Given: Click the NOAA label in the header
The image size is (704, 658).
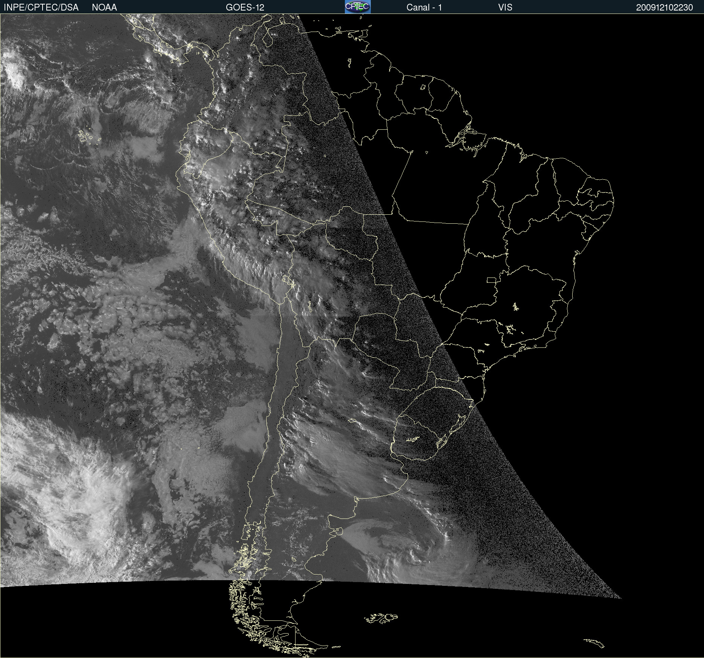Looking at the screenshot, I should pos(104,8).
